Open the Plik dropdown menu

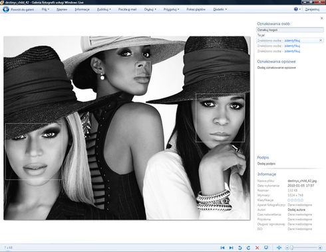(45, 9)
